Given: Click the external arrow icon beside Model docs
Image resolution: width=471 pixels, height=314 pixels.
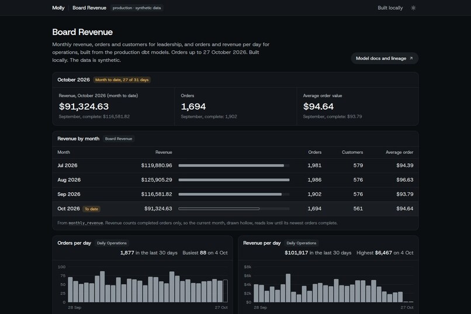Looking at the screenshot, I should (x=411, y=58).
